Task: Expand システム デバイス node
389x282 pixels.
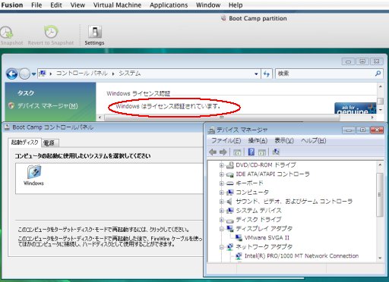Action: [221, 211]
